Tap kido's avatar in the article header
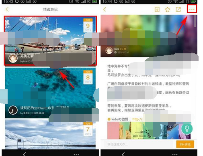203x156 pixels. tap(109, 51)
